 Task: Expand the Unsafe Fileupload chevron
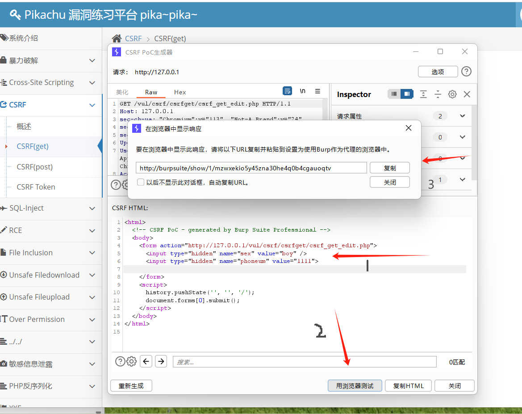pos(92,297)
